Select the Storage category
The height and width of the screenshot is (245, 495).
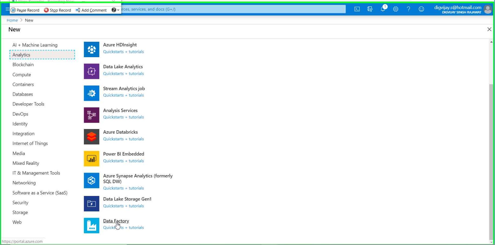tap(20, 212)
